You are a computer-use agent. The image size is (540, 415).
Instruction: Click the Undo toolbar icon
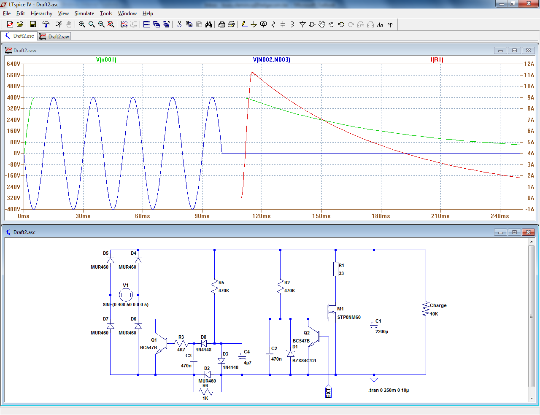click(x=341, y=24)
